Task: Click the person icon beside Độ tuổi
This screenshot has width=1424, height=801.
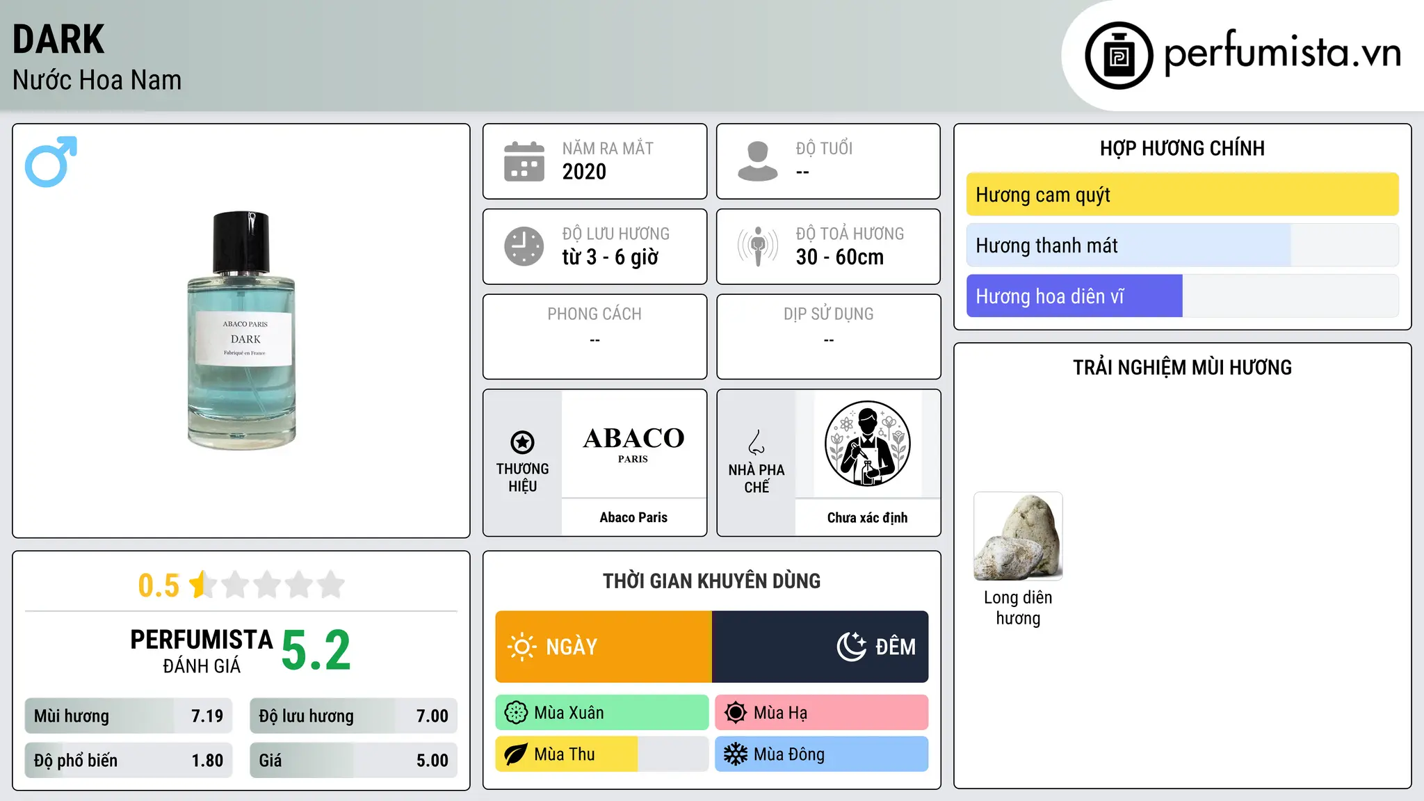Action: click(758, 161)
